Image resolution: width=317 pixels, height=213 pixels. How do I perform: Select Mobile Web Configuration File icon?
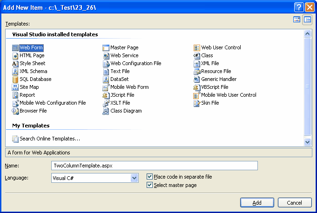tap(15, 103)
